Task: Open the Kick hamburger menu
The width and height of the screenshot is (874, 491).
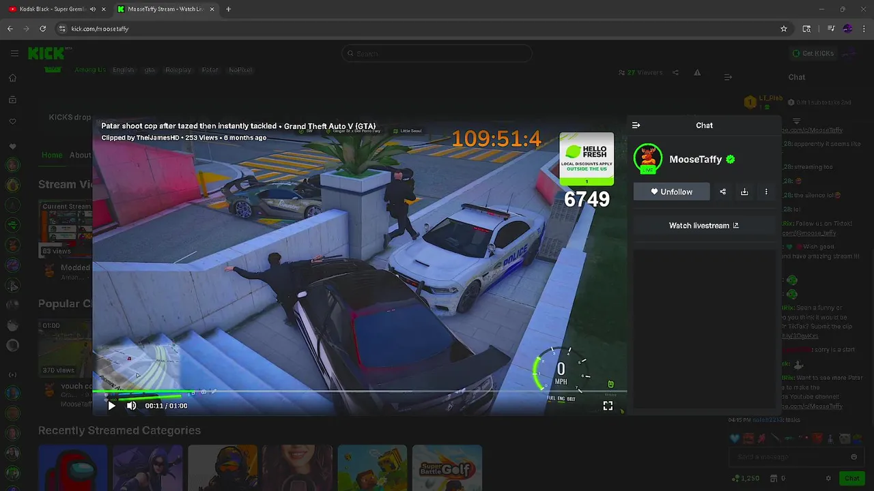Action: click(14, 53)
